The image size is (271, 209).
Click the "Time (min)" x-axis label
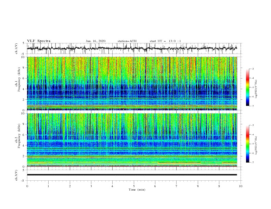[x=137, y=190]
